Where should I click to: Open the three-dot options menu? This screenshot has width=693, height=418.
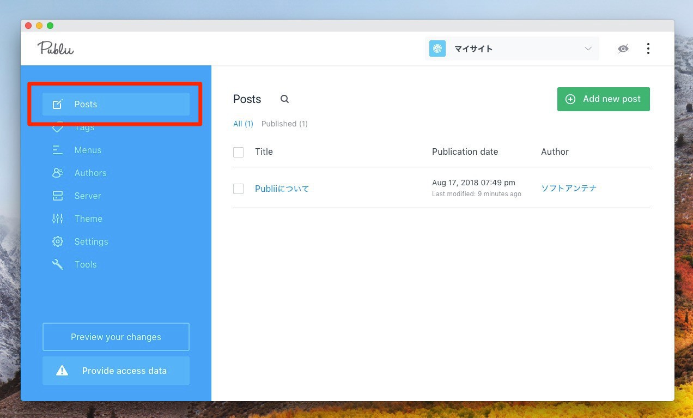pos(648,49)
